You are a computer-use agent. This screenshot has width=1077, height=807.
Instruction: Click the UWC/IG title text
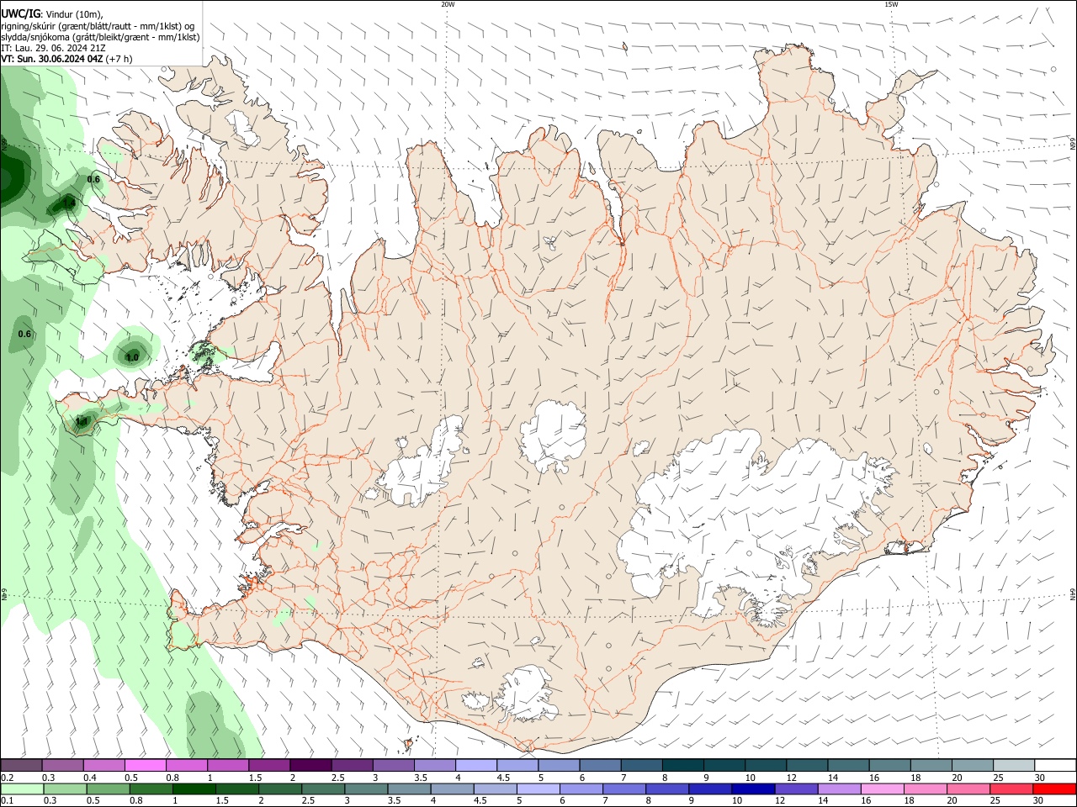[20, 14]
